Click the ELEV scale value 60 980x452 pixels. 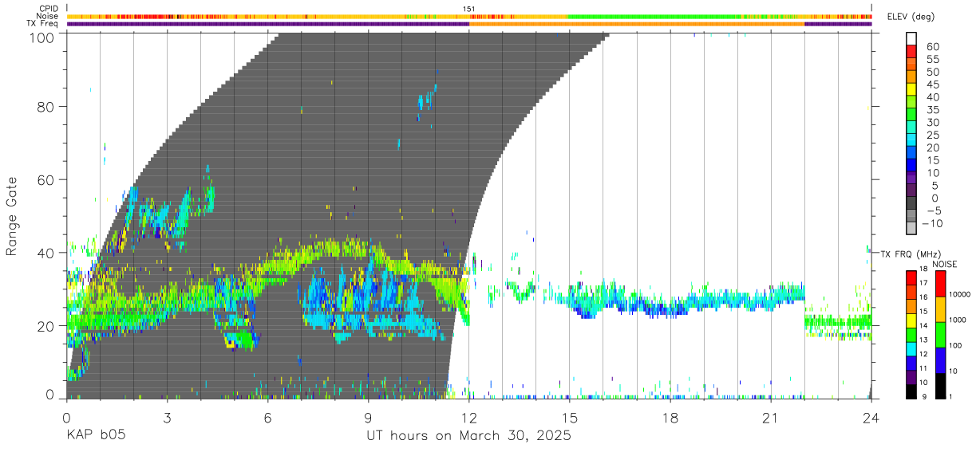point(934,47)
